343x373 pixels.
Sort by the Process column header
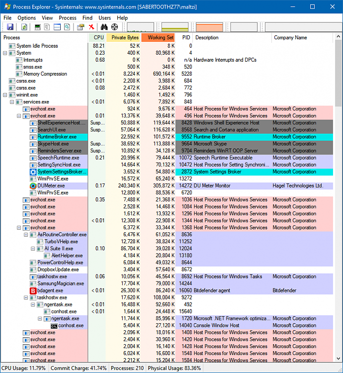click(x=44, y=38)
